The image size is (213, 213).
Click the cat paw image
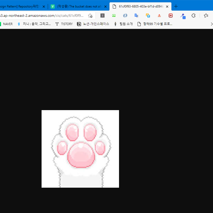coord(80,149)
